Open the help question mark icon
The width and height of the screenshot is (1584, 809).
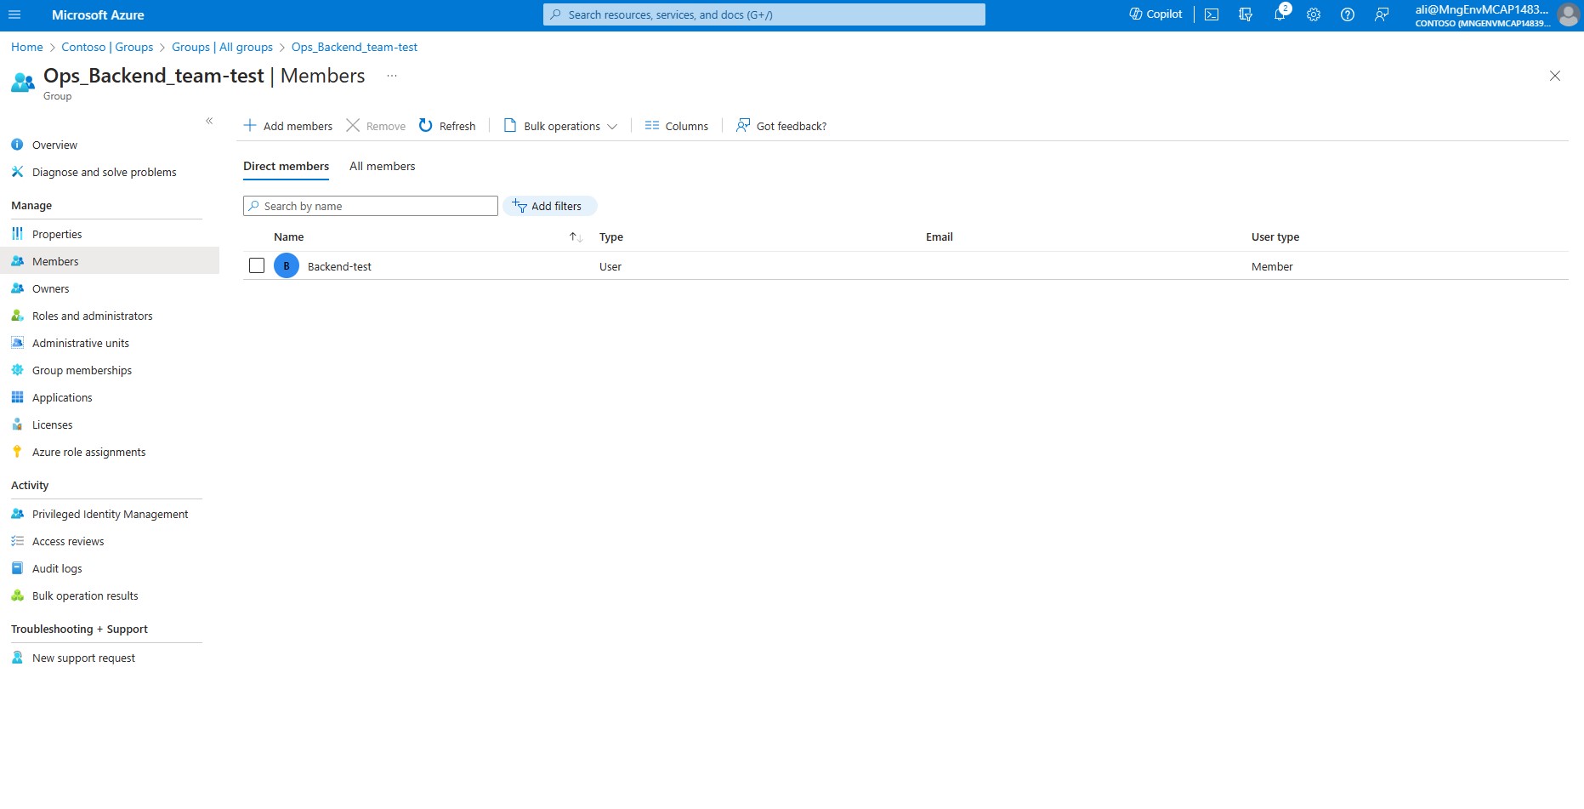coord(1348,14)
